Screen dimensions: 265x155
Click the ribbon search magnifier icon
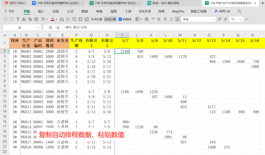click(239, 11)
